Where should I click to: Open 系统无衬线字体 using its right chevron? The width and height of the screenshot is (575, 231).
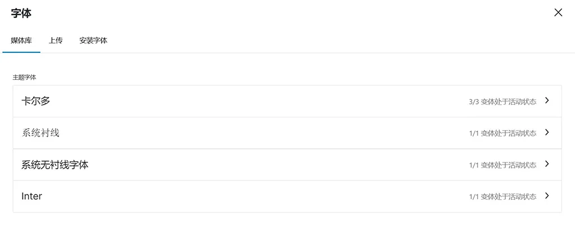(547, 165)
